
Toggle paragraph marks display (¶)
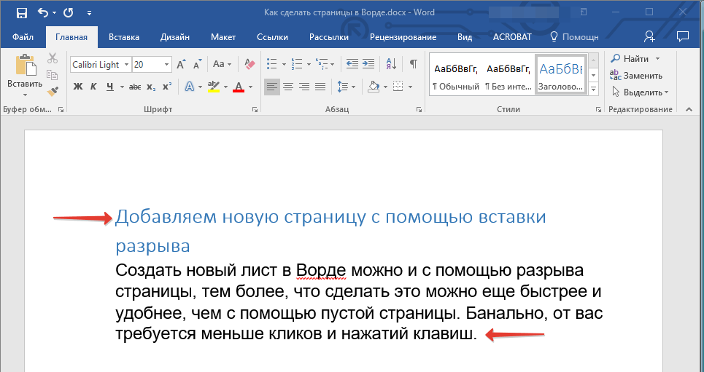pyautogui.click(x=413, y=64)
